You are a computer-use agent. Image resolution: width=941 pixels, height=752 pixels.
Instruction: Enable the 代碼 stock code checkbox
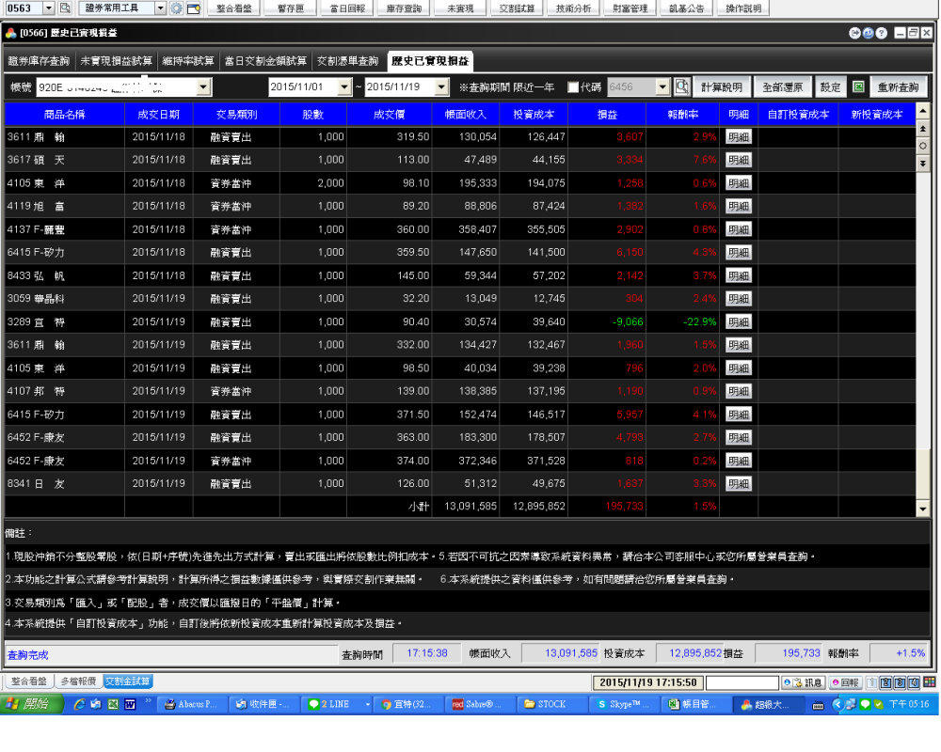click(574, 87)
